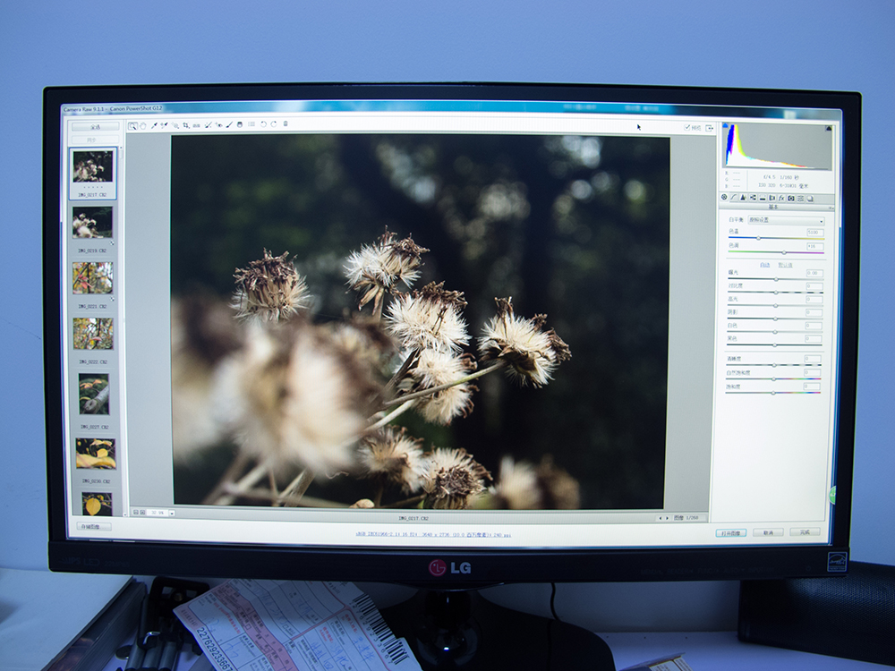895x671 pixels.
Task: Open the zoom level dropdown
Action: [172, 513]
